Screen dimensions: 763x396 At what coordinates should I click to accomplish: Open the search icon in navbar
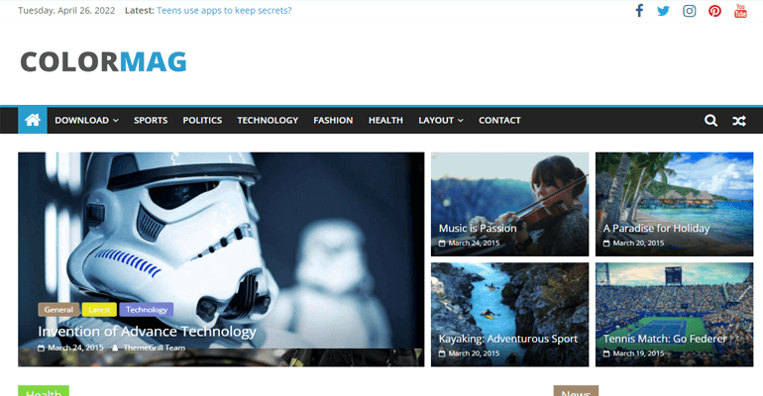click(710, 121)
